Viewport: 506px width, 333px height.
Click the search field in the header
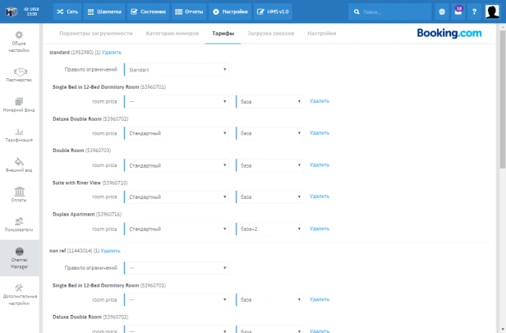coord(389,12)
